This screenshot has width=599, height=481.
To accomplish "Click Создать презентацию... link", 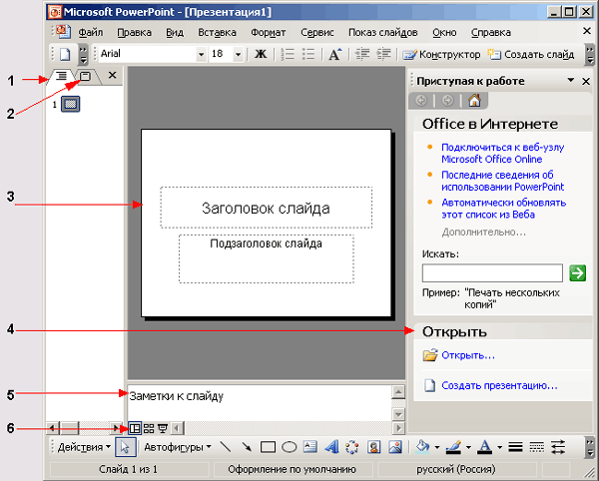I will coord(500,385).
